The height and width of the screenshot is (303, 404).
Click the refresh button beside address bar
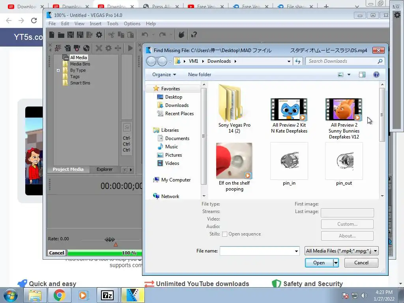(x=298, y=61)
